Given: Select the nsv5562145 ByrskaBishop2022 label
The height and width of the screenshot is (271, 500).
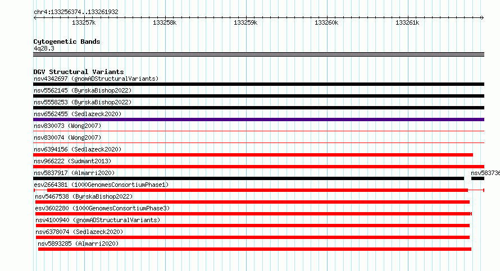Looking at the screenshot, I should click(x=83, y=90).
